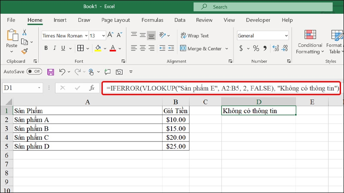Apply Italic formatting
Viewport: 344px width, 193px height.
click(55, 48)
